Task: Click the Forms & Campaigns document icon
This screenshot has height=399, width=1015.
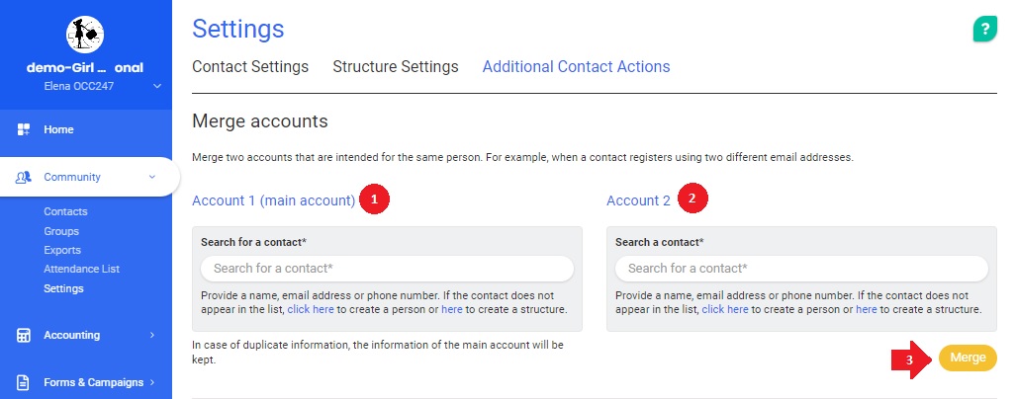Action: (24, 382)
